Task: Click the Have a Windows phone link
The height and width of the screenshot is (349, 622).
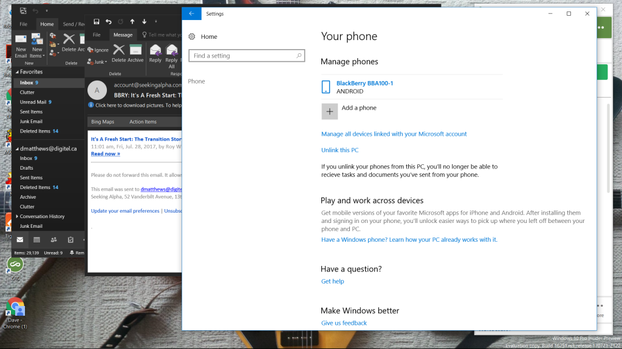Action: pyautogui.click(x=409, y=239)
